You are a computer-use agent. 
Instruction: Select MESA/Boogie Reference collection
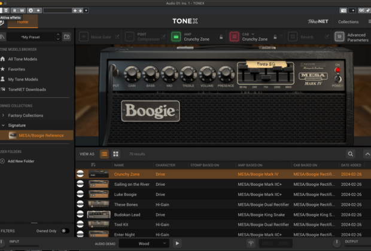pyautogui.click(x=37, y=136)
